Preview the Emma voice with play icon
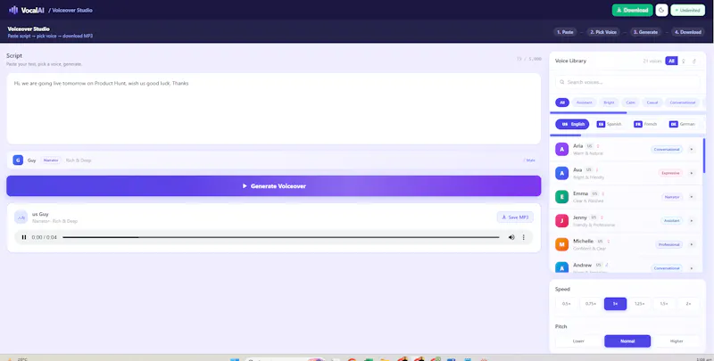Screen dimensions: 714x361 (x=691, y=197)
